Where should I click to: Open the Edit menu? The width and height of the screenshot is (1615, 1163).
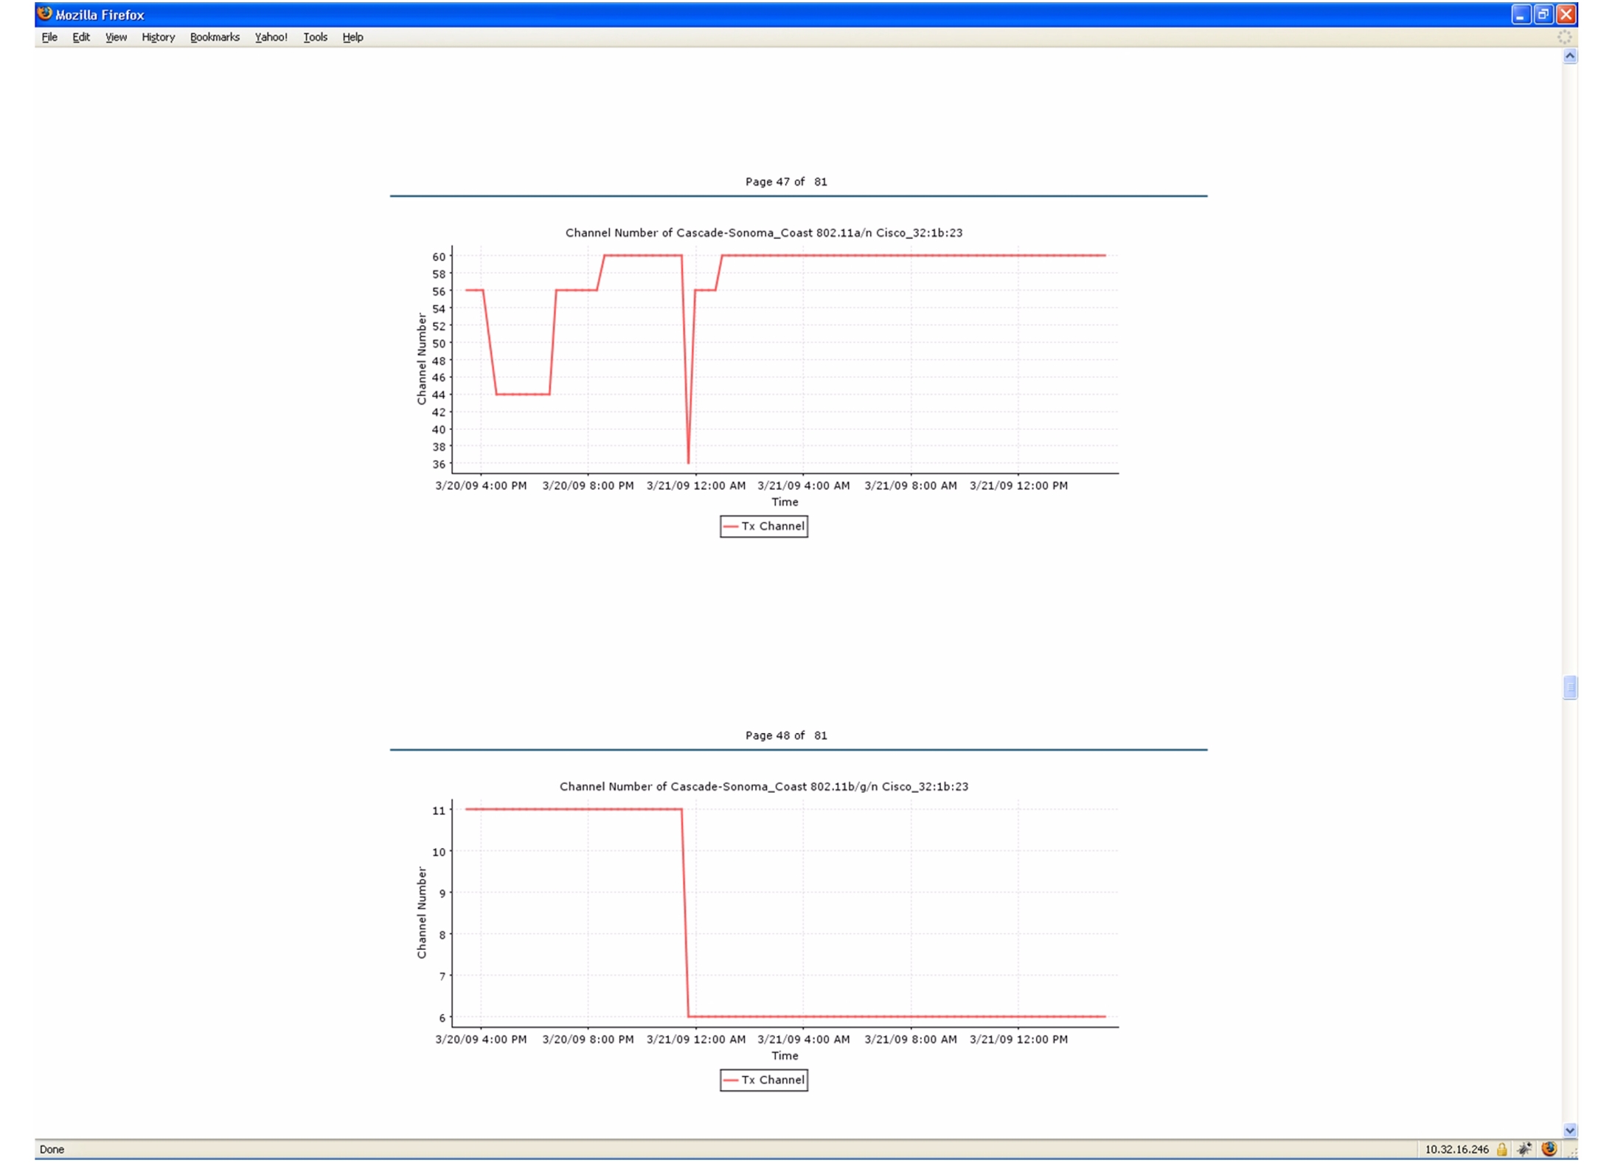pos(81,38)
